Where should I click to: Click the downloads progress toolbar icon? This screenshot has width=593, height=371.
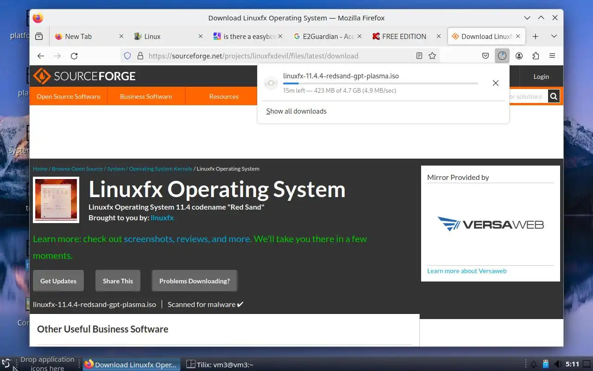pyautogui.click(x=502, y=56)
